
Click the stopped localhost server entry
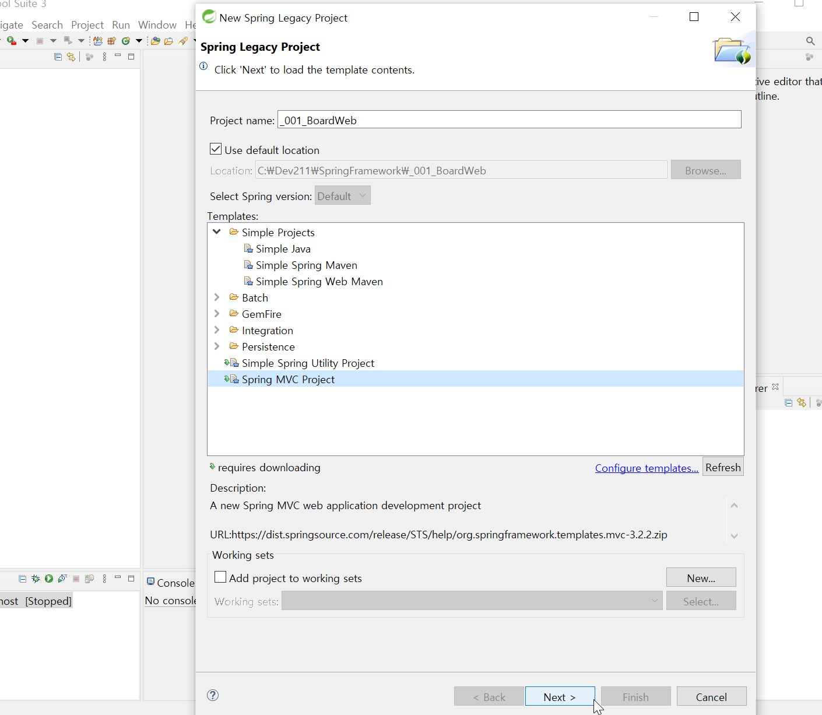tap(36, 601)
